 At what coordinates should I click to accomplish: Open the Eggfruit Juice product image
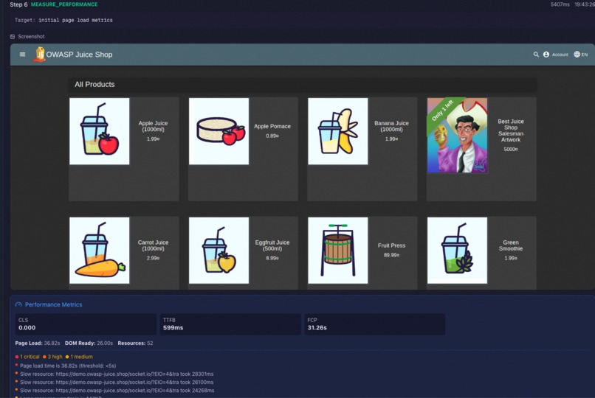coord(219,251)
